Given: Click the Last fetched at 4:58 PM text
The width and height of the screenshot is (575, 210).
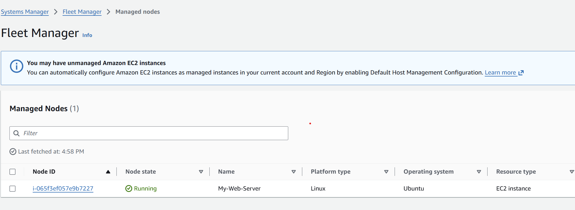Looking at the screenshot, I should click(51, 152).
